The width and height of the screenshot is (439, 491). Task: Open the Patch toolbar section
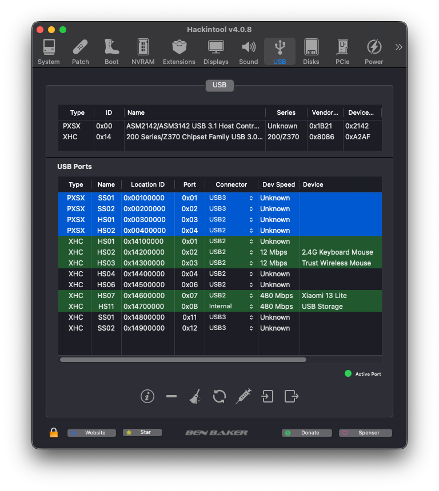tap(80, 52)
